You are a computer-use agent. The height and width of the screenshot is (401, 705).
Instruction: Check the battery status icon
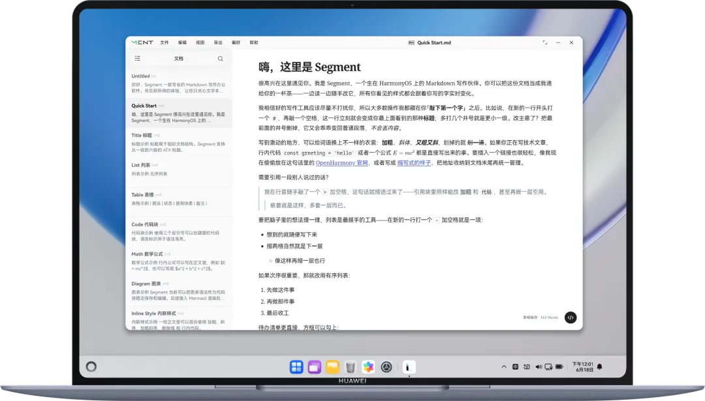[559, 367]
